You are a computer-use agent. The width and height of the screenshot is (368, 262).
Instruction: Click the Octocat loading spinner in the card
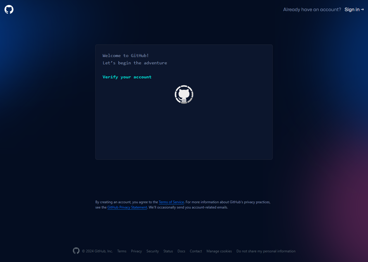184,94
